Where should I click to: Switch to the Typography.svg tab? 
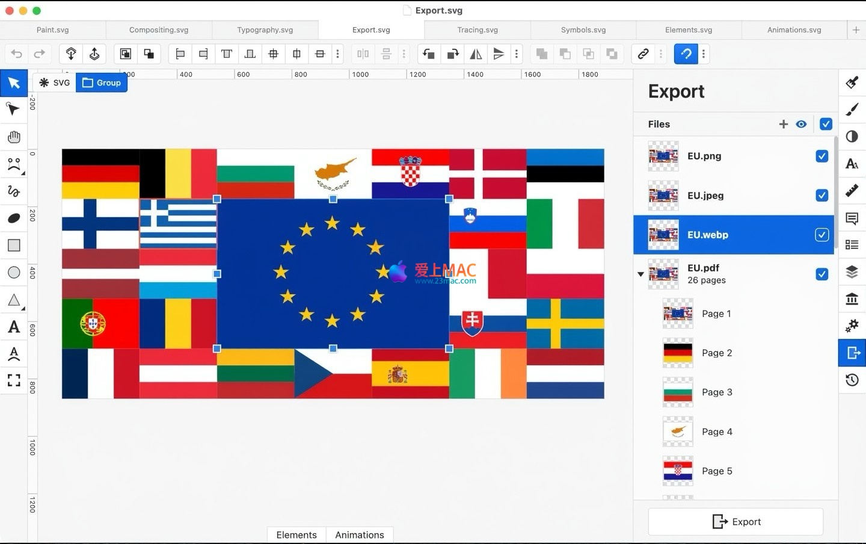click(x=265, y=29)
